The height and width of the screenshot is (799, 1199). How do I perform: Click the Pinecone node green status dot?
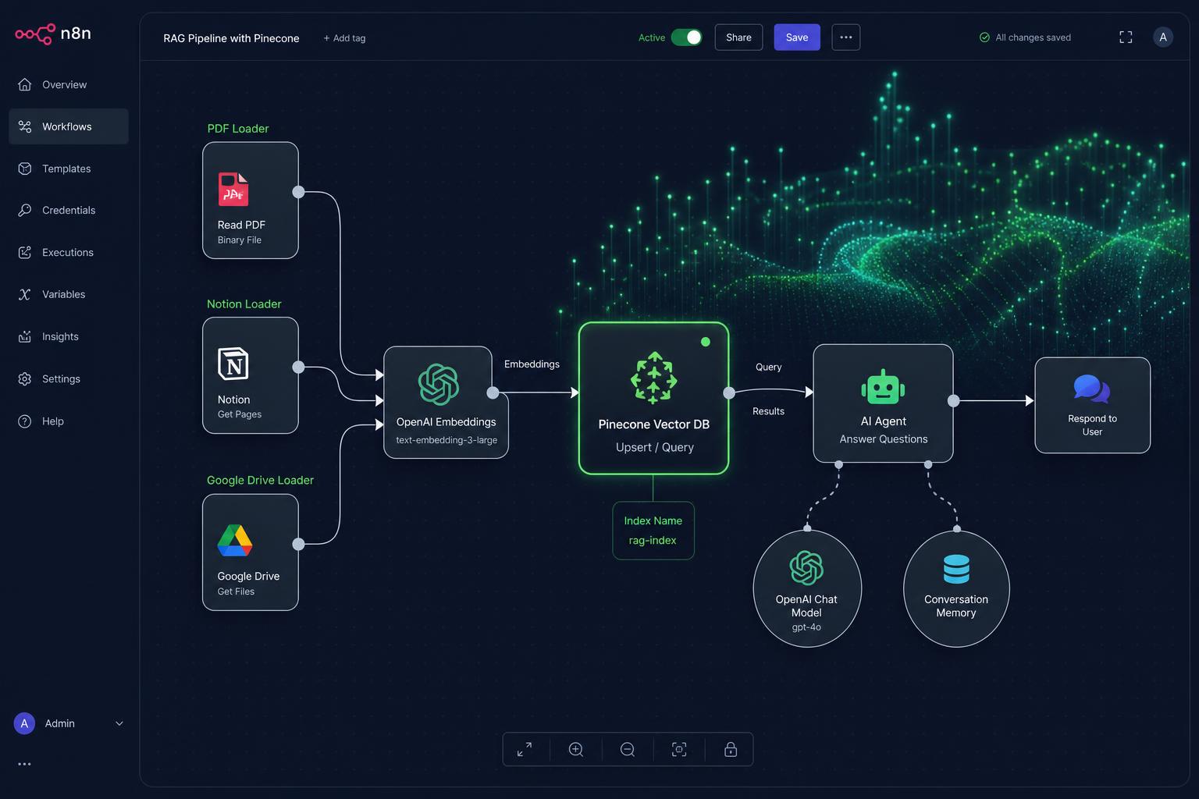(x=706, y=342)
